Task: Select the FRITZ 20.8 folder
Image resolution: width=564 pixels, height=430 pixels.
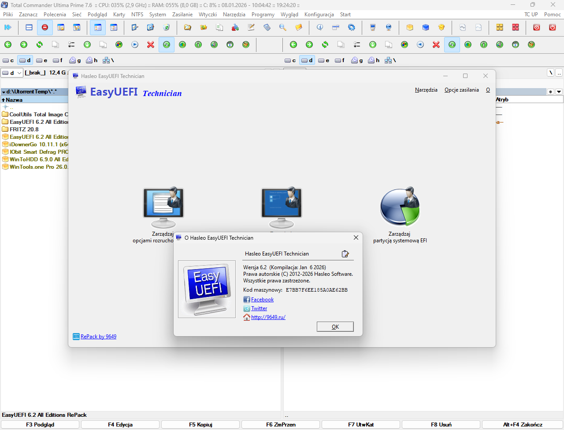Action: click(x=24, y=130)
